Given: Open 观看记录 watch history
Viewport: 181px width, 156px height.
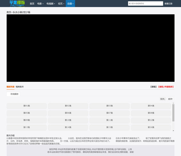Looking at the screenshot, I should (x=168, y=4).
